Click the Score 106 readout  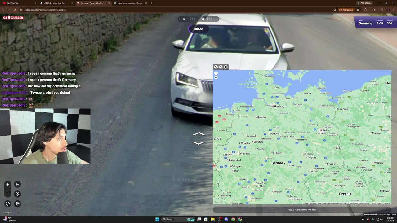click(x=390, y=22)
